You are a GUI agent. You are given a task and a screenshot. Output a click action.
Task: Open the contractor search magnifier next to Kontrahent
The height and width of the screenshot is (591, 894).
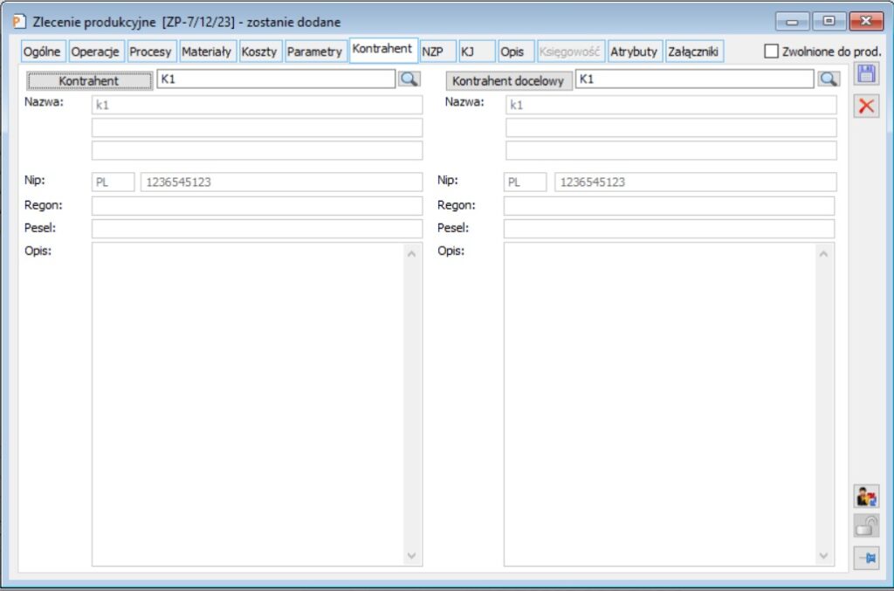(409, 79)
